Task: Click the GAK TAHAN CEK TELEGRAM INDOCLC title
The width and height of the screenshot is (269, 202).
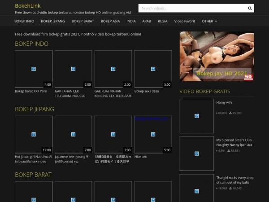Action: tap(70, 93)
